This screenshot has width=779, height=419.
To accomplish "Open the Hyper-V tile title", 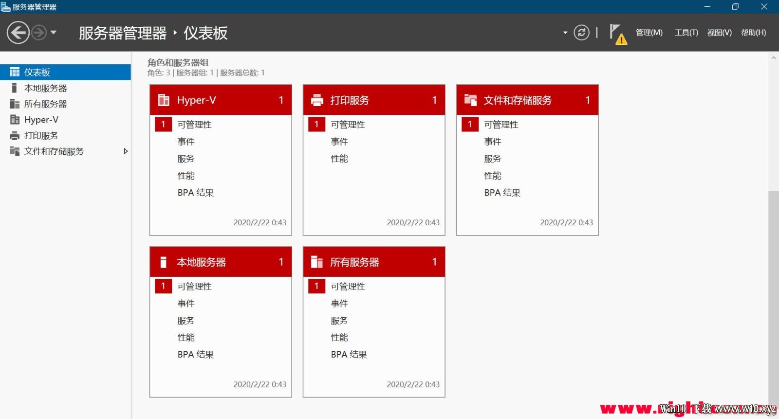I will (196, 100).
